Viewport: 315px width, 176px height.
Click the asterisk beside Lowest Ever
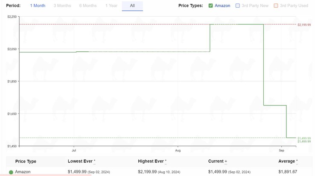click(95, 161)
